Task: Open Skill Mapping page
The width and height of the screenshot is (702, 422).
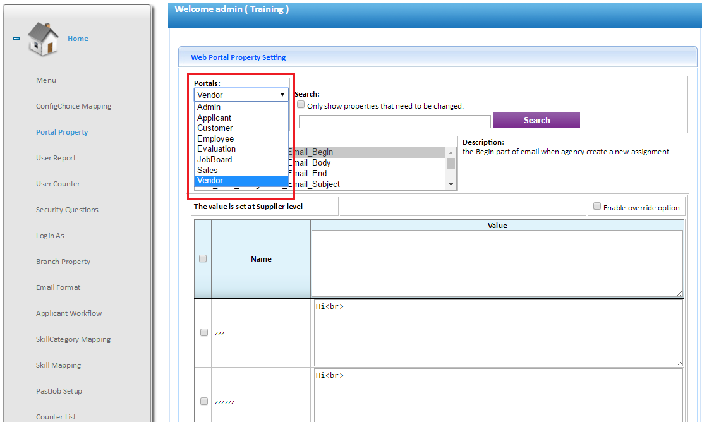Action: click(59, 365)
